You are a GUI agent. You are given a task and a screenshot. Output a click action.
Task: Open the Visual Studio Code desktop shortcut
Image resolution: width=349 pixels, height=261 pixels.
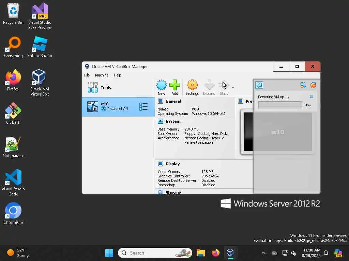13,182
